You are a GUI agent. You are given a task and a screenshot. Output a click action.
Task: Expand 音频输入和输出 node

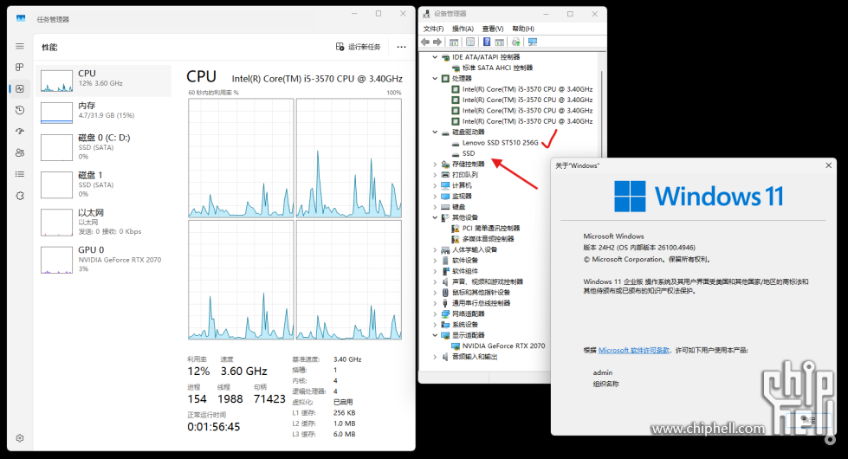[435, 357]
